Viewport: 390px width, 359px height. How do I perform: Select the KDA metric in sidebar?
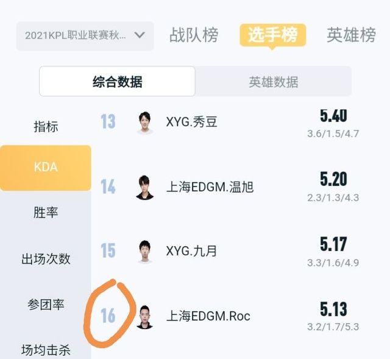[x=46, y=168]
